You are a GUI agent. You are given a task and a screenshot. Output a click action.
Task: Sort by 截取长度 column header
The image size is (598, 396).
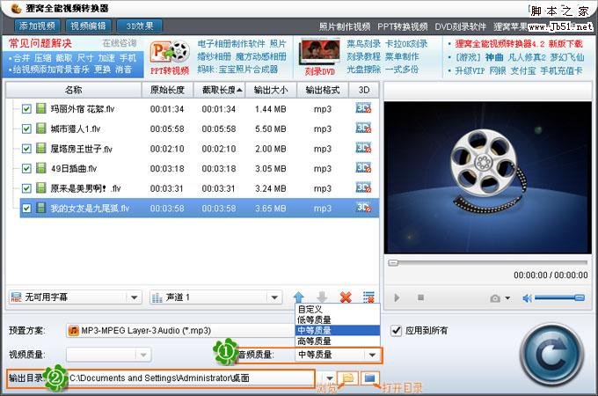(x=219, y=90)
